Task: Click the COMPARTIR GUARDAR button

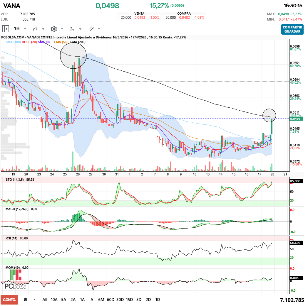Action: (x=292, y=29)
